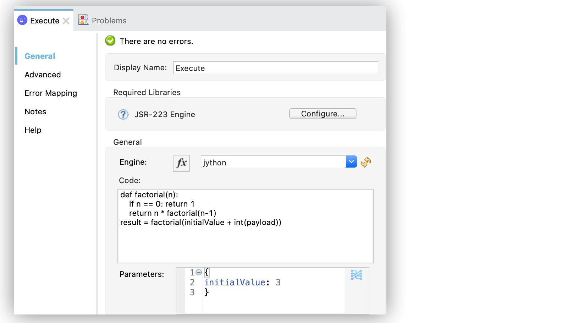Open the Notes section

(x=35, y=111)
